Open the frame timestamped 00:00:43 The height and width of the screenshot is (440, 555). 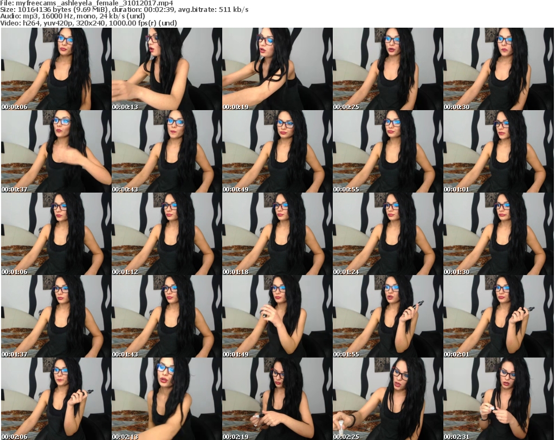[x=167, y=151]
